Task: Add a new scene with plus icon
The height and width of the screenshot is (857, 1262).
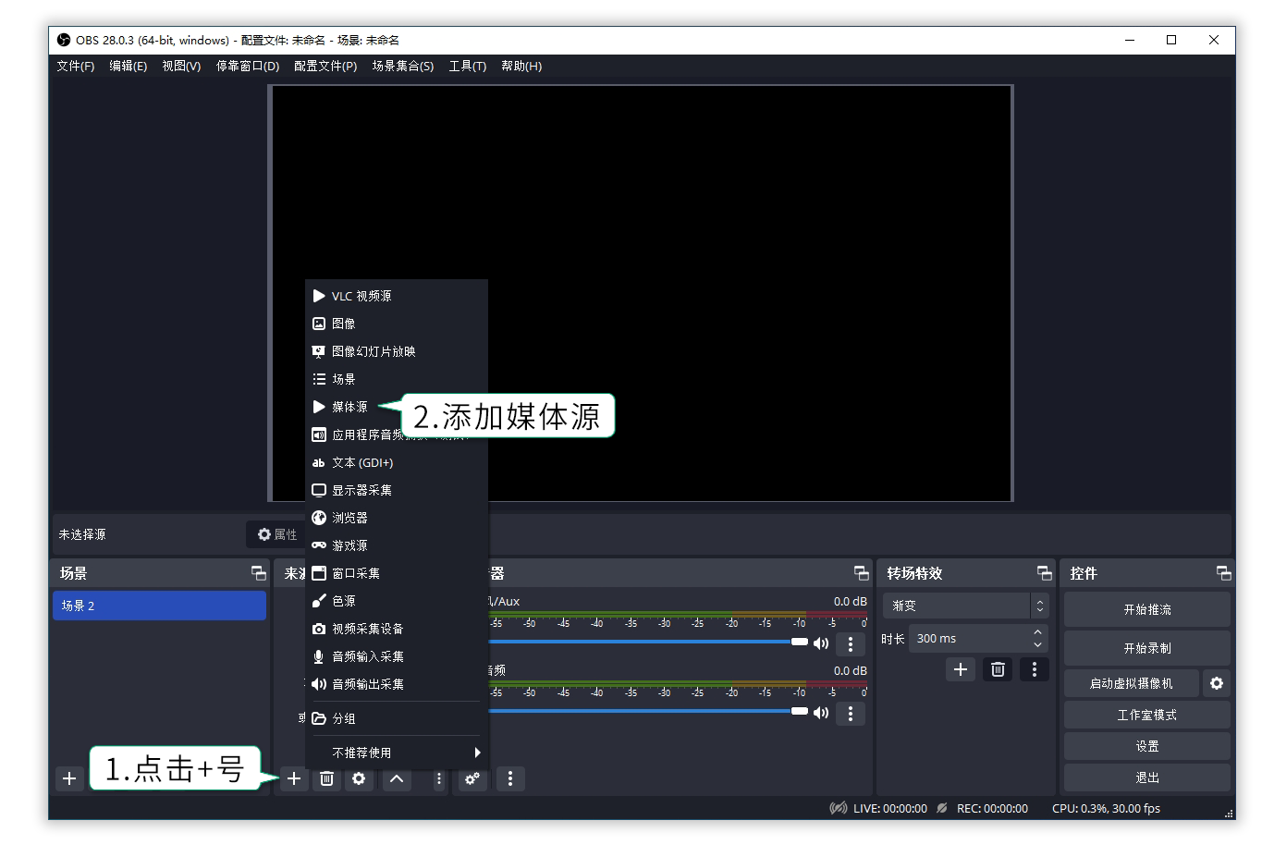Action: coord(69,778)
